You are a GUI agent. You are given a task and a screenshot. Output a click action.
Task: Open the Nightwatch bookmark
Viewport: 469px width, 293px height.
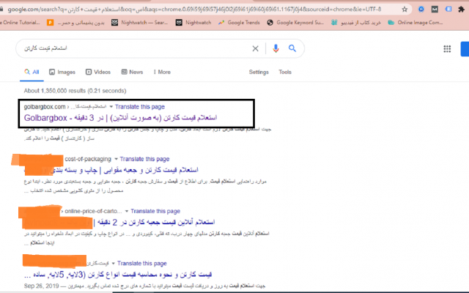point(193,23)
